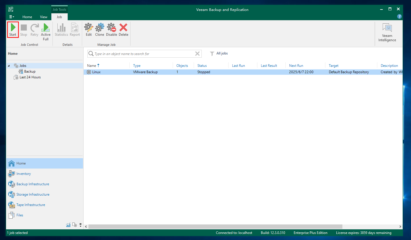
Task: Delete the selected job
Action: coord(123,30)
